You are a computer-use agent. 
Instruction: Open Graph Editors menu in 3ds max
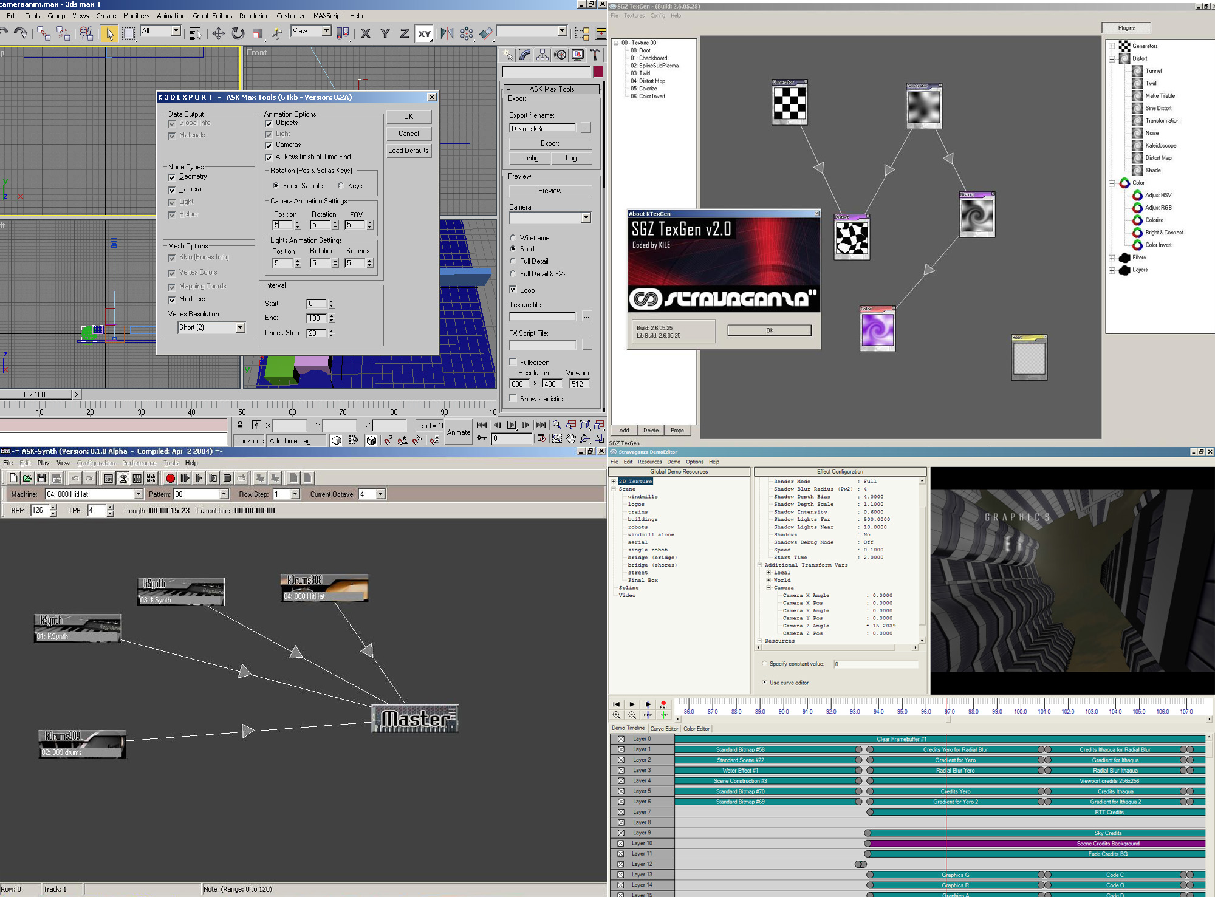click(212, 16)
